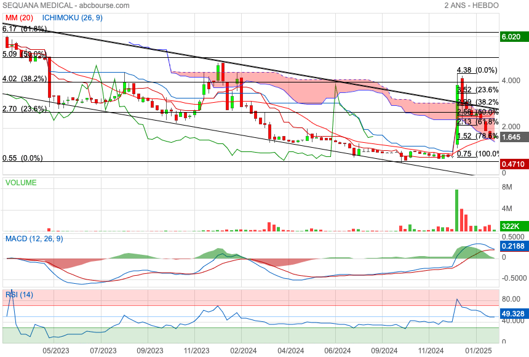Click the 11/2024 date label

tap(431, 351)
